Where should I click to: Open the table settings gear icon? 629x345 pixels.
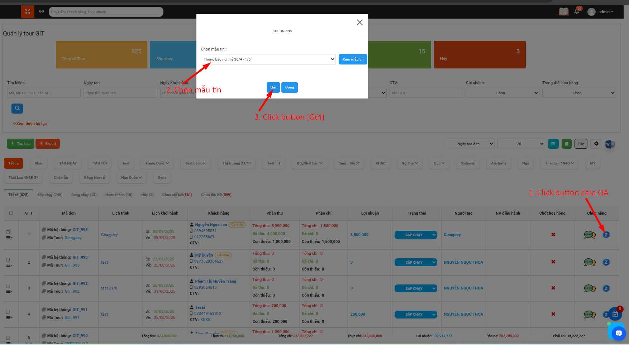(x=596, y=144)
